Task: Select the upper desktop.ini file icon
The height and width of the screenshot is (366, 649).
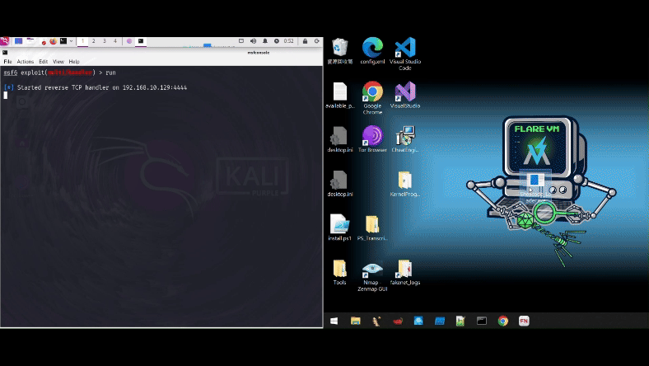Action: (340, 139)
